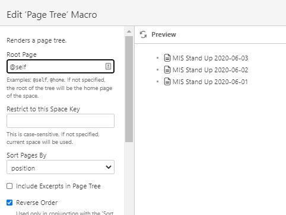Click the Root Page input field
Viewport: 286px width, 215px height.
pyautogui.click(x=61, y=66)
